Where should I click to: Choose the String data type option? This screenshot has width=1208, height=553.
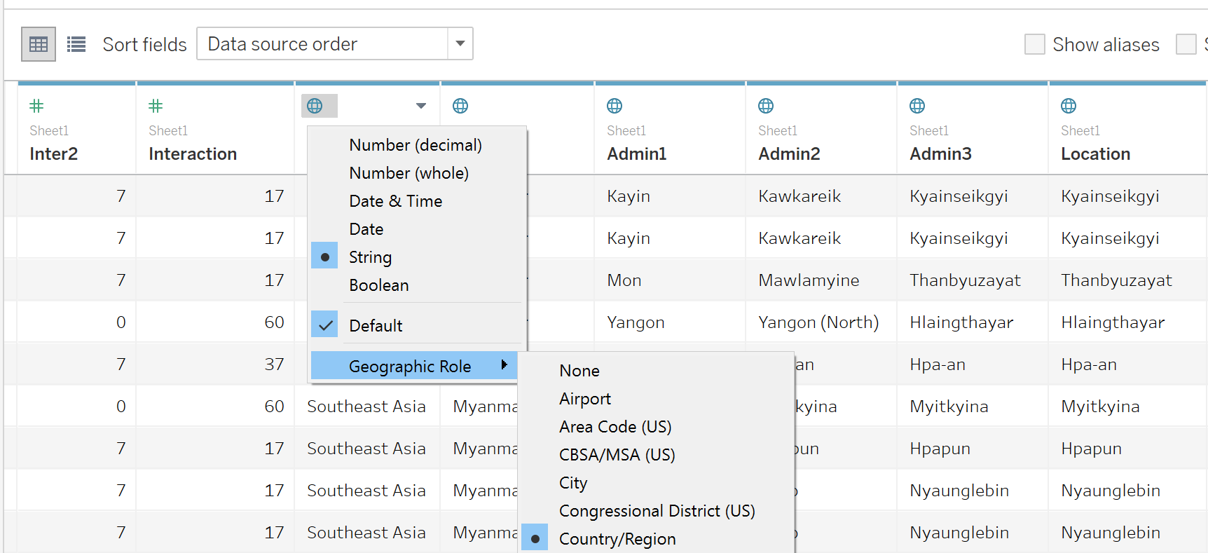coord(370,257)
